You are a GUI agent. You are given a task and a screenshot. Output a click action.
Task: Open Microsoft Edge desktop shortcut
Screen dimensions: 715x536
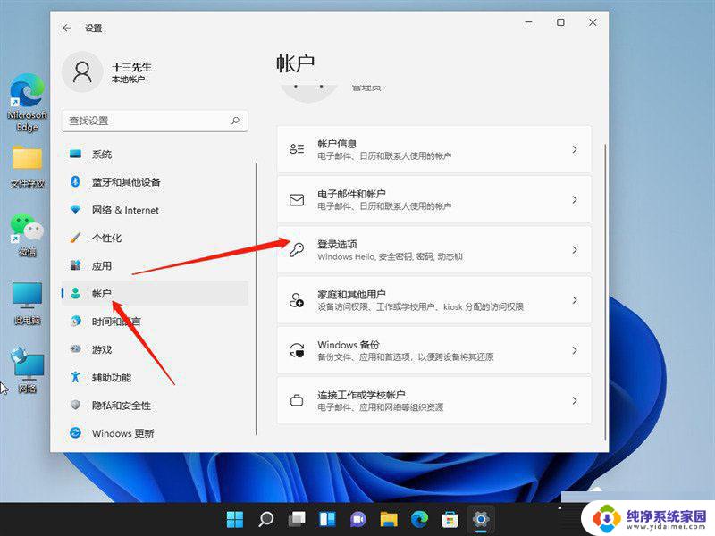[x=27, y=103]
